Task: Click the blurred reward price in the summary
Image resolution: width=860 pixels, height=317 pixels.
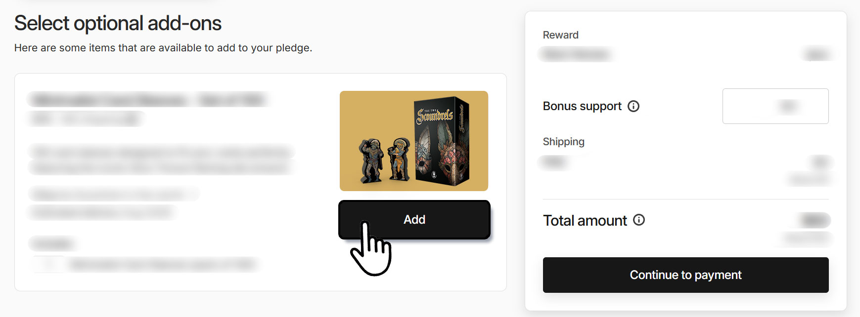Action: tap(816, 54)
